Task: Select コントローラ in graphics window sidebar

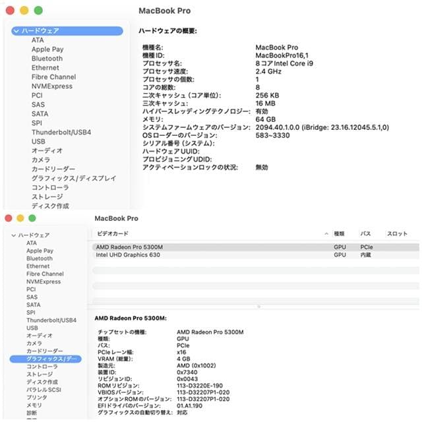Action: (42, 367)
